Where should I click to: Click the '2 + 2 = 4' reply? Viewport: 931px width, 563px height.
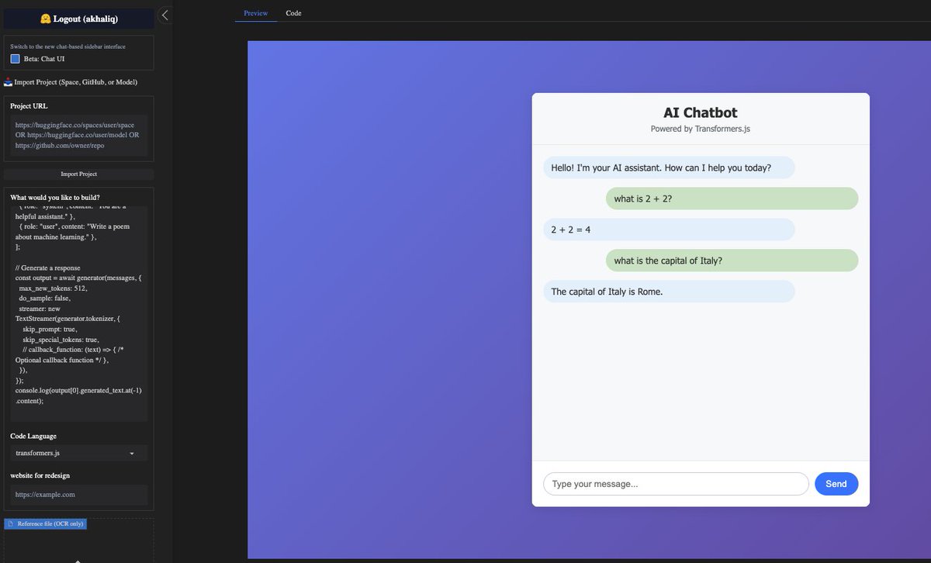click(x=669, y=230)
